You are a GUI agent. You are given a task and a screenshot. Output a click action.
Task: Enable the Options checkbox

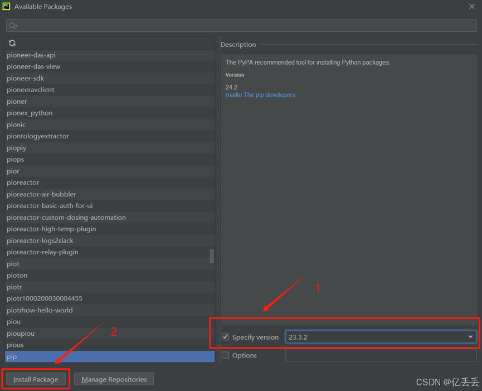(226, 355)
